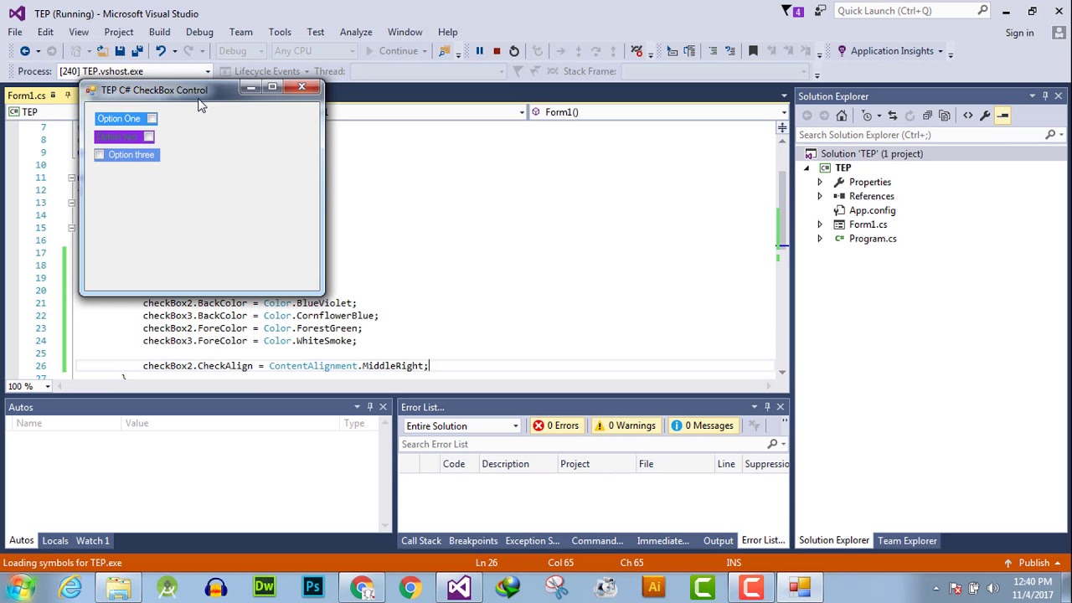Pin the Solution Explorer panel pushpin
This screenshot has height=603, width=1072.
click(x=1045, y=96)
